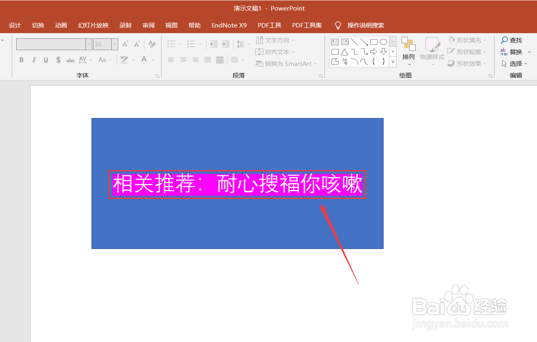Open paragraph dialog launcher
Screen dimensions: 537x342
pos(321,76)
